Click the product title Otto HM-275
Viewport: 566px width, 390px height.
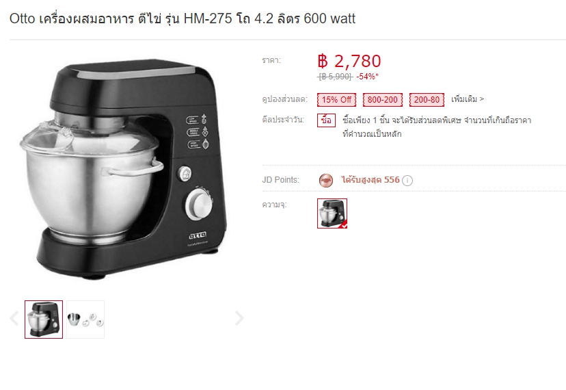(x=183, y=18)
